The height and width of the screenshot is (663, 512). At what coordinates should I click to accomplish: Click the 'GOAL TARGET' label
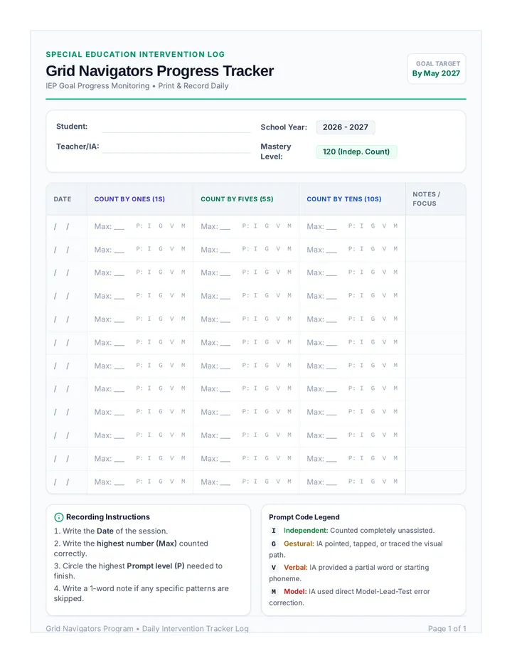pos(438,63)
